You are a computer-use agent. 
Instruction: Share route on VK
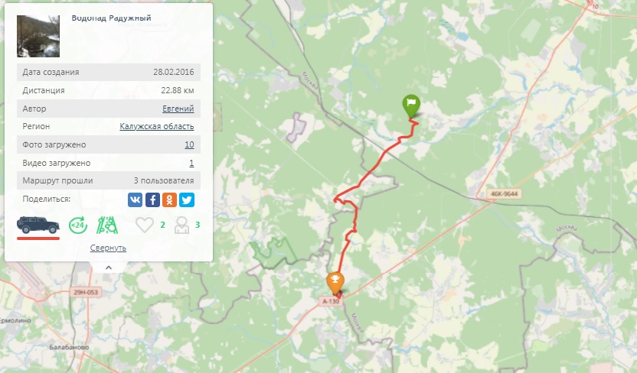click(x=136, y=200)
